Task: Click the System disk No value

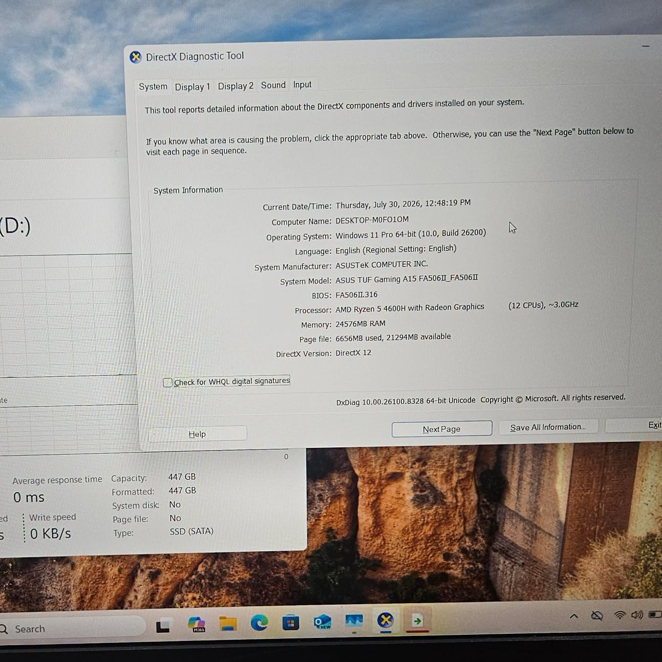Action: pyautogui.click(x=175, y=504)
